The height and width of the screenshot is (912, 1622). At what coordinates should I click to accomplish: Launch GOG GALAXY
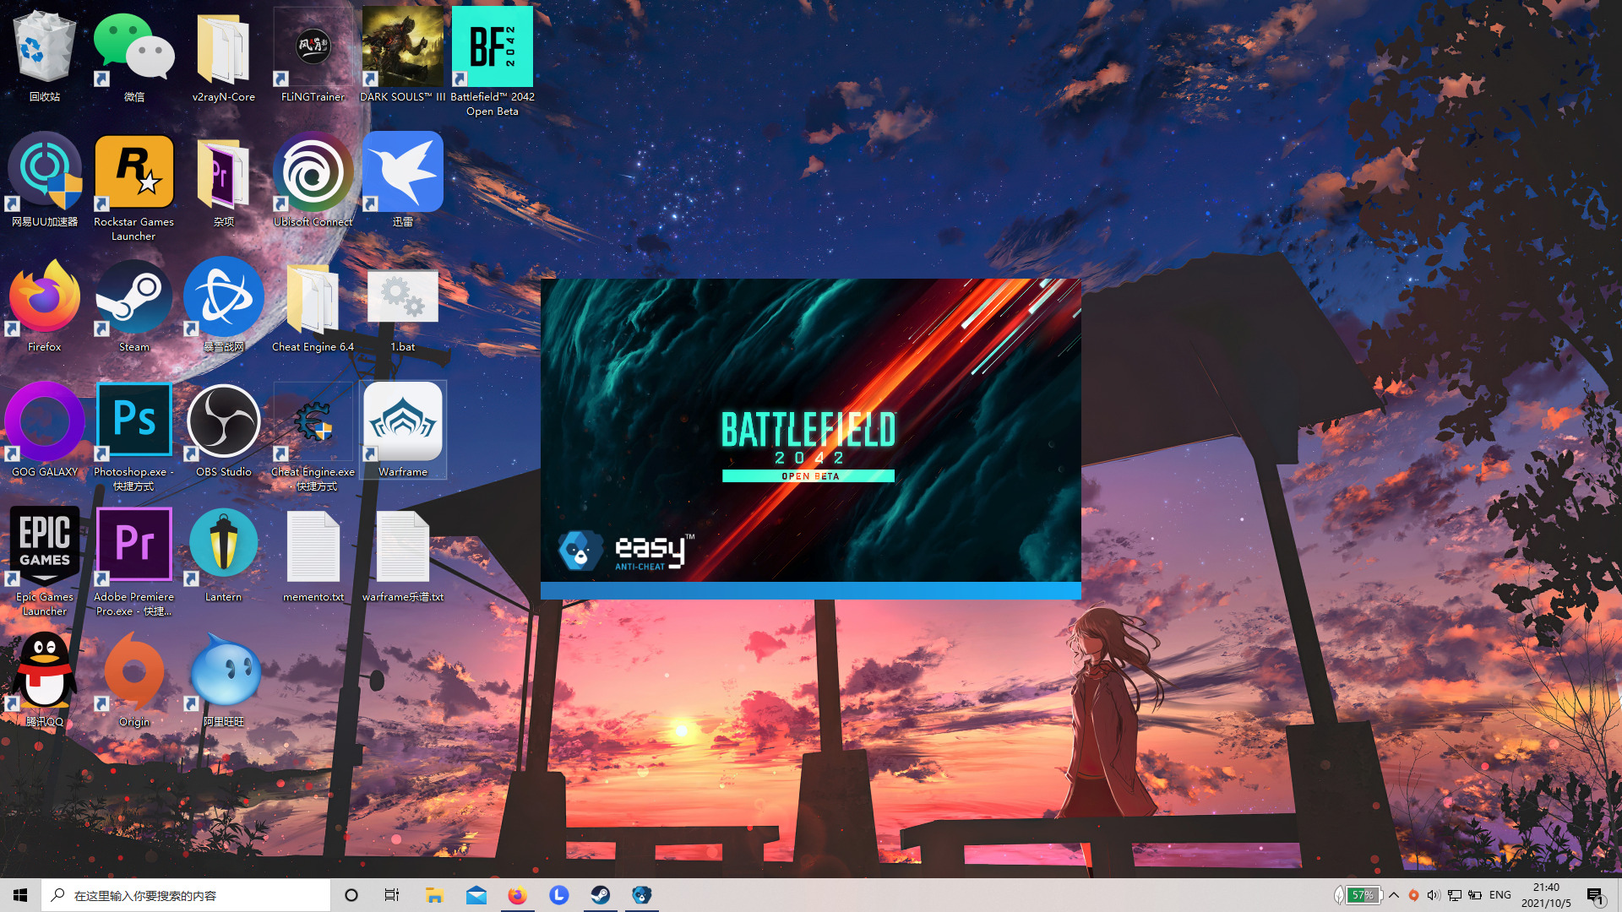click(x=45, y=430)
